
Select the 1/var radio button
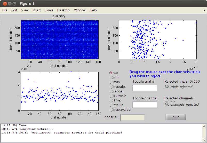point(111,100)
